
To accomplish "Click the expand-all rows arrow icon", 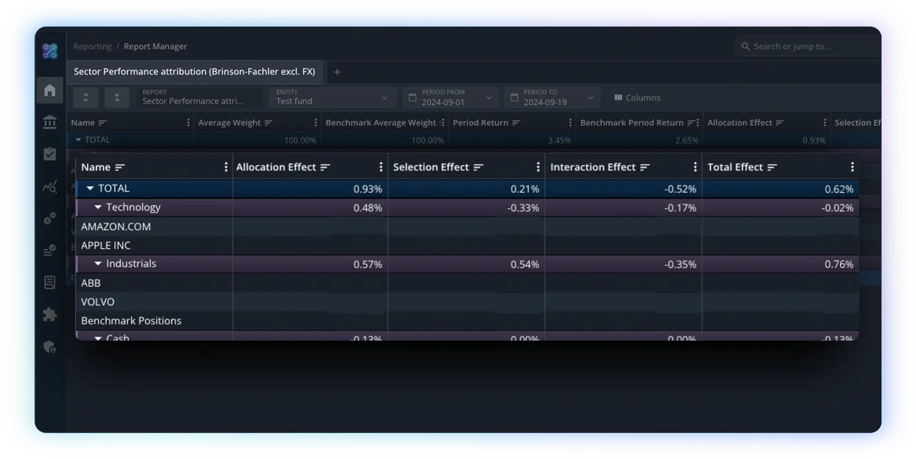I will coord(85,97).
